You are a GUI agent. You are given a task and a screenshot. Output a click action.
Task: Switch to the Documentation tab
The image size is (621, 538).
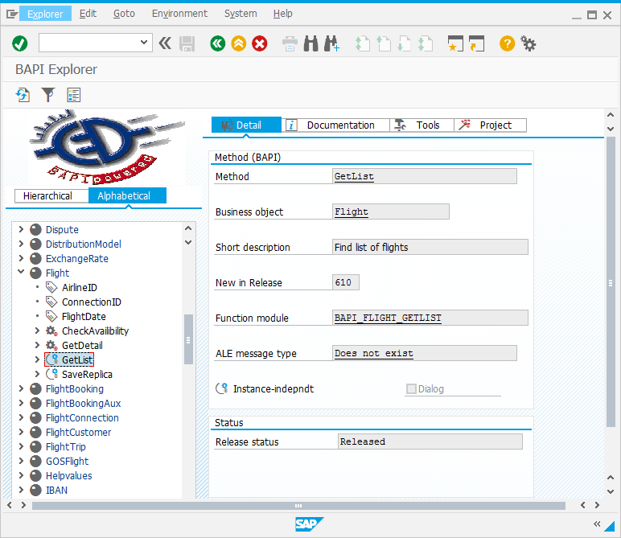click(335, 125)
